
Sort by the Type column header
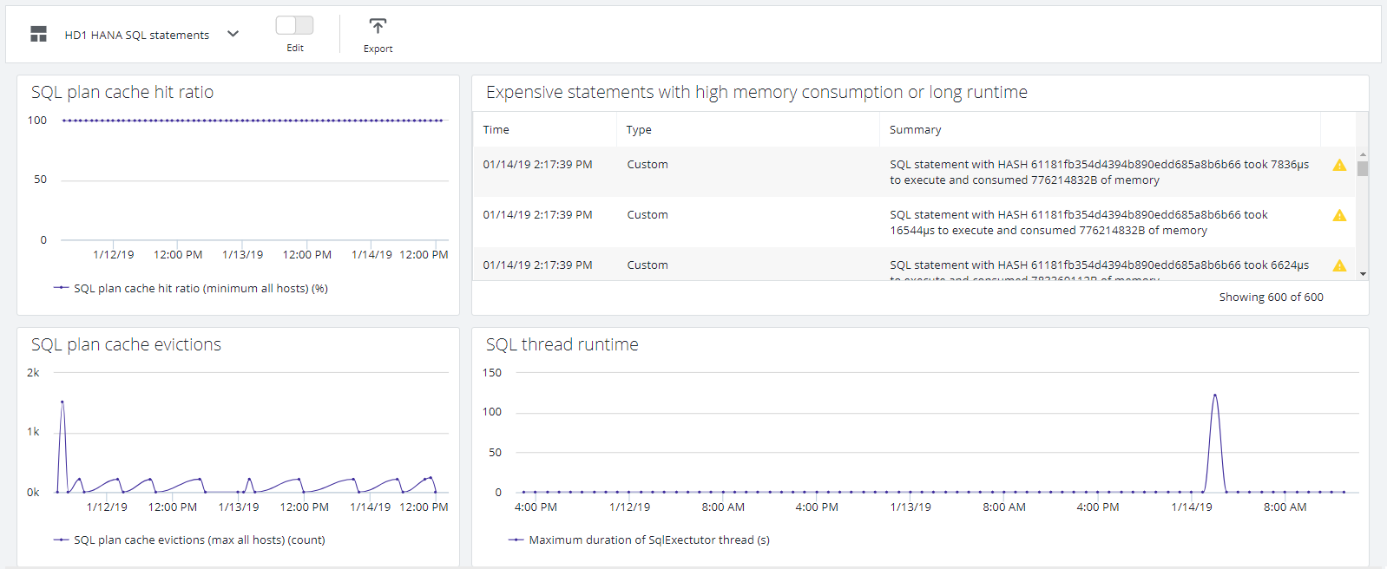point(639,129)
